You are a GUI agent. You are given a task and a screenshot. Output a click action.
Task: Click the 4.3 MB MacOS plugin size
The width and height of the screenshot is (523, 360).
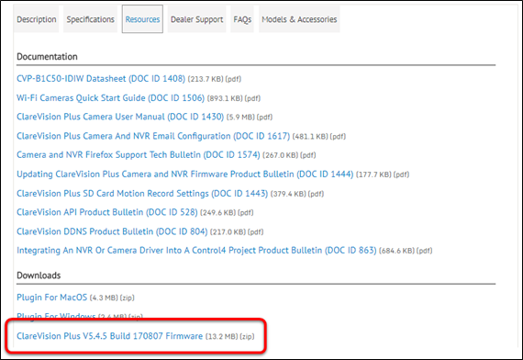tap(104, 298)
